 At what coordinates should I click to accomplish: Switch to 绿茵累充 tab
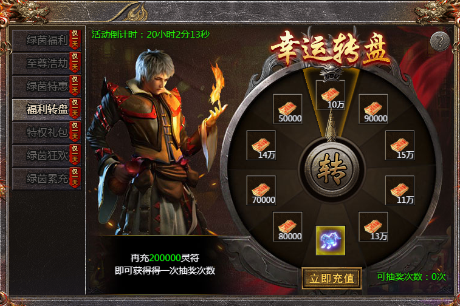tap(46, 178)
